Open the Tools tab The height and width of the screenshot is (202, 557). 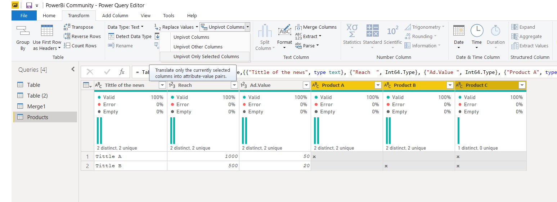(x=169, y=15)
